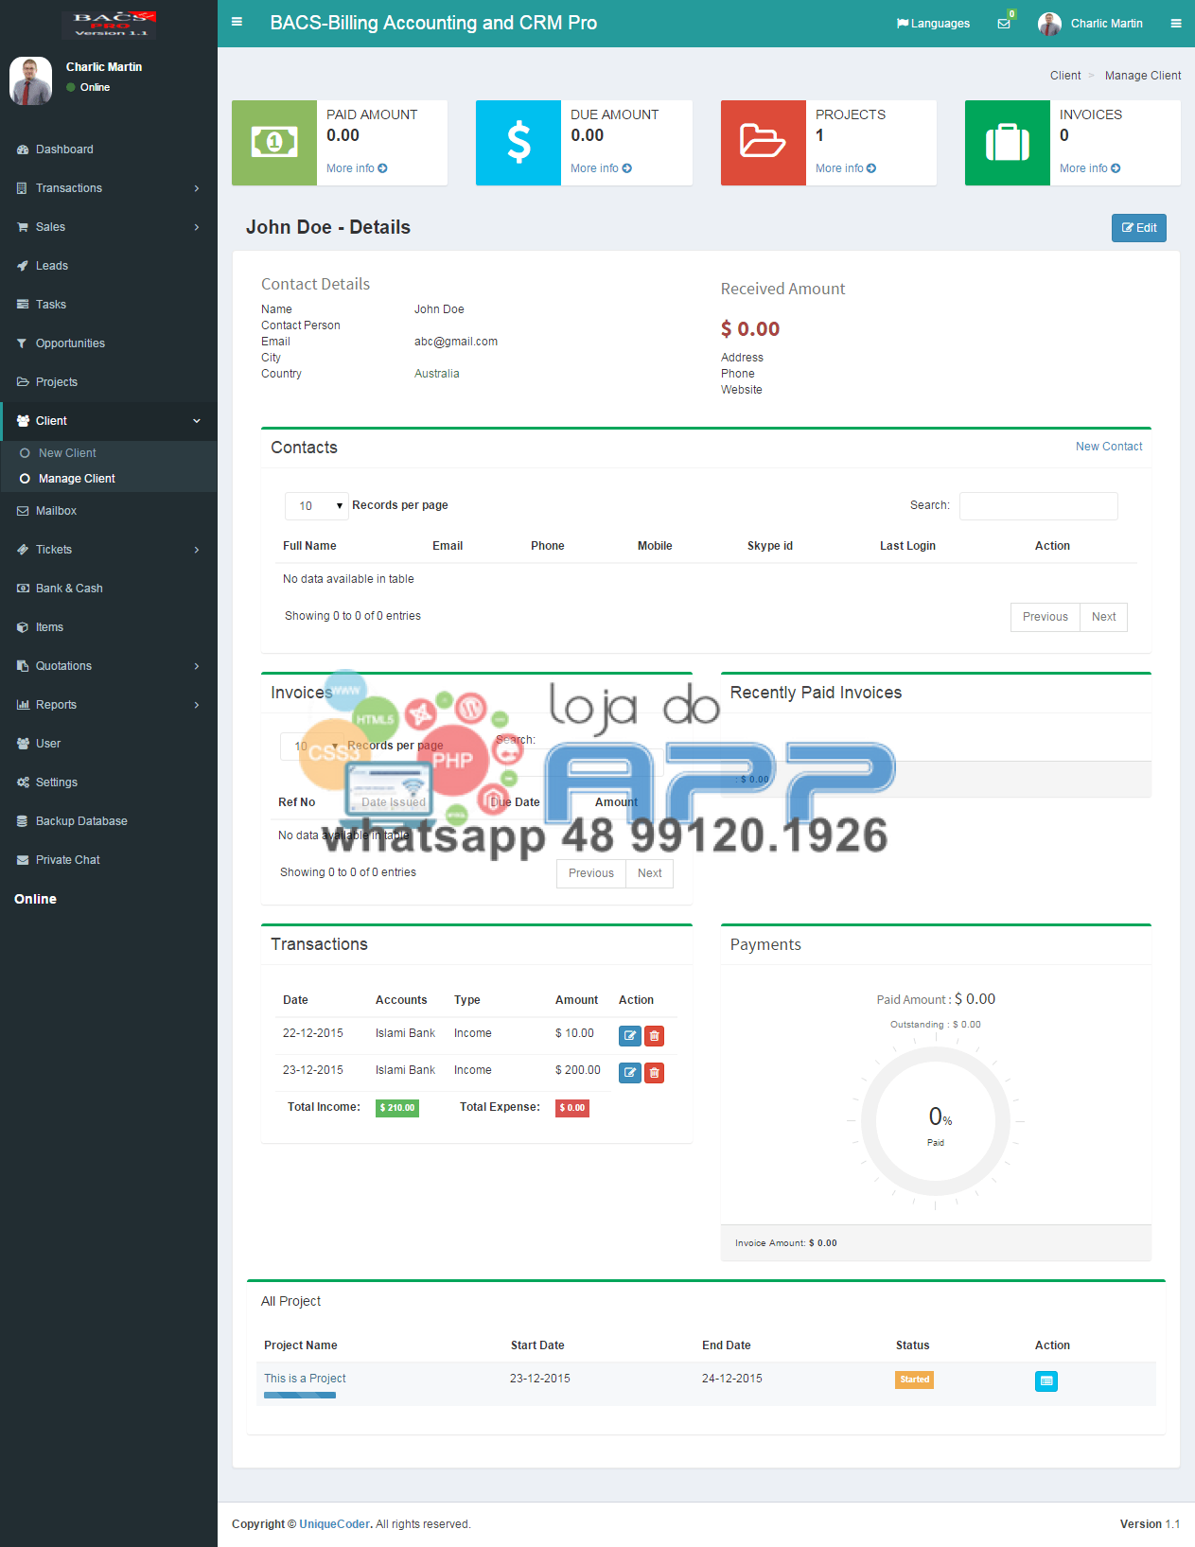Screen dimensions: 1195x1547
Task: Click the New Contact link
Action: 1108,447
